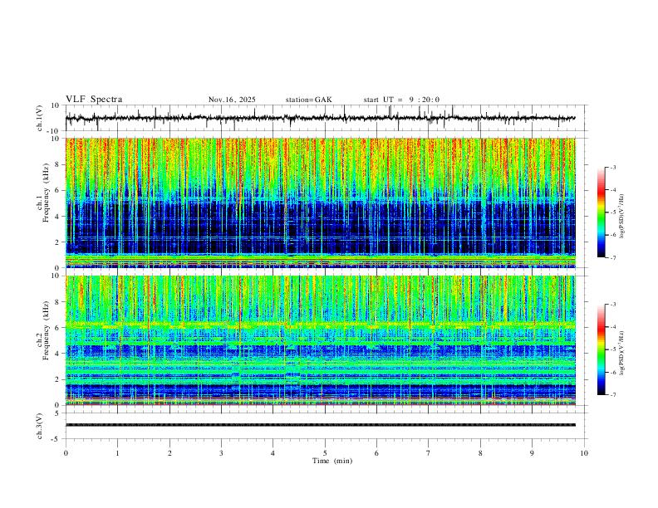Click time axis tick label 4
658x508 pixels.
(x=273, y=453)
